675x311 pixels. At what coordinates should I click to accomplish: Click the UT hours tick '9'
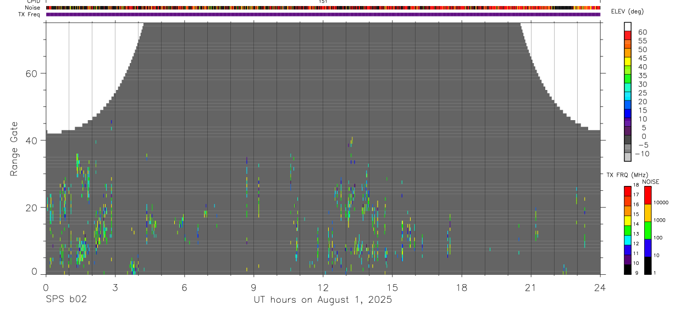[x=254, y=287]
